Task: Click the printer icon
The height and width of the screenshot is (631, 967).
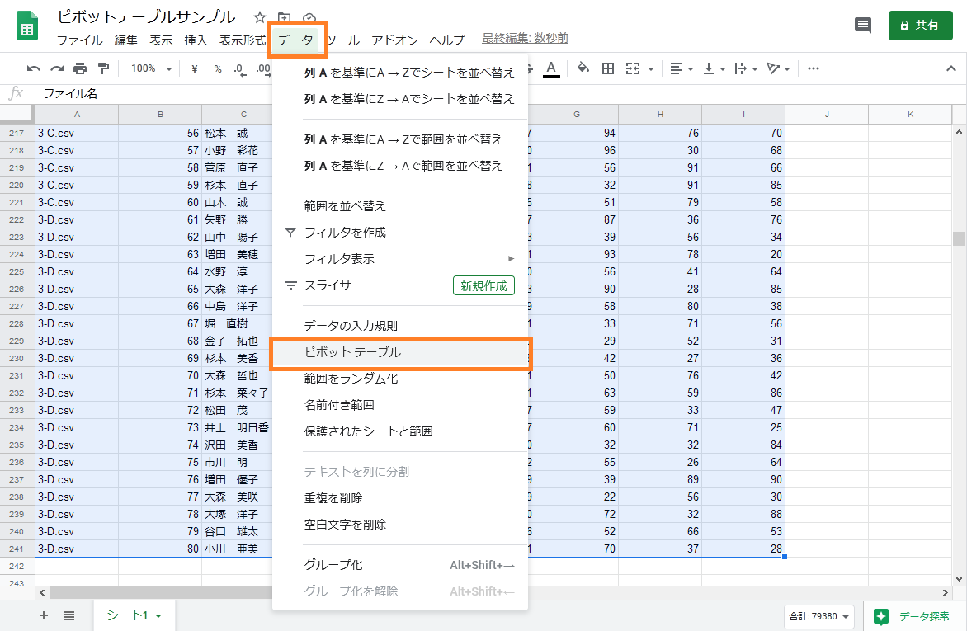Action: click(80, 68)
